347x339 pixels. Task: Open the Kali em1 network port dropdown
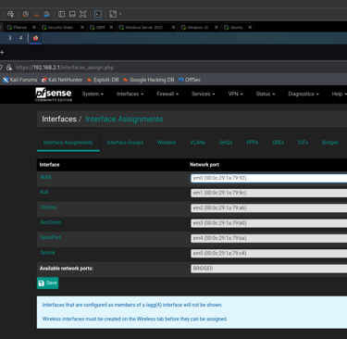(x=268, y=193)
